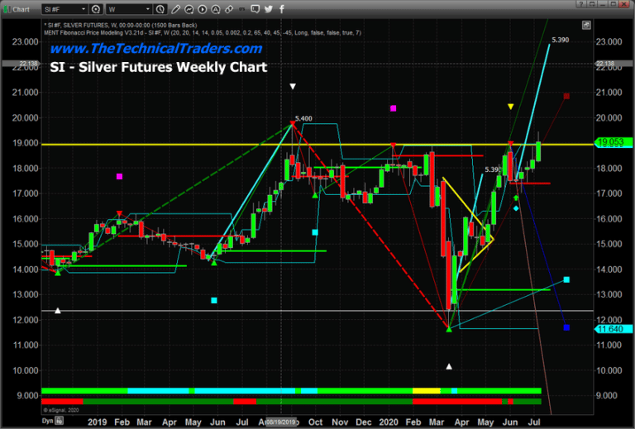The image size is (635, 429).
Task: Click the help question mark button
Action: pos(581,4)
